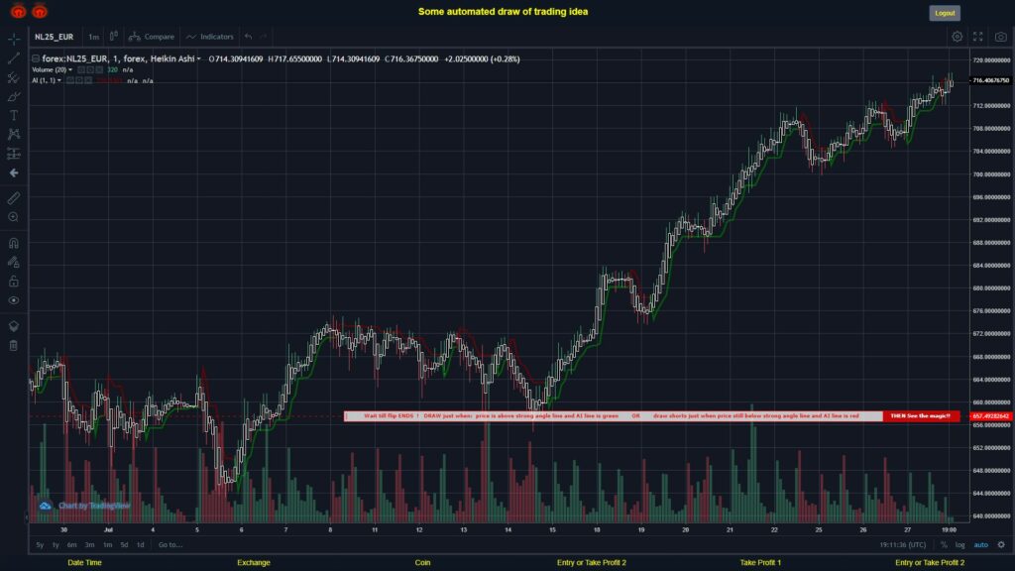Toggle log scale option
The image size is (1015, 571).
coord(959,545)
